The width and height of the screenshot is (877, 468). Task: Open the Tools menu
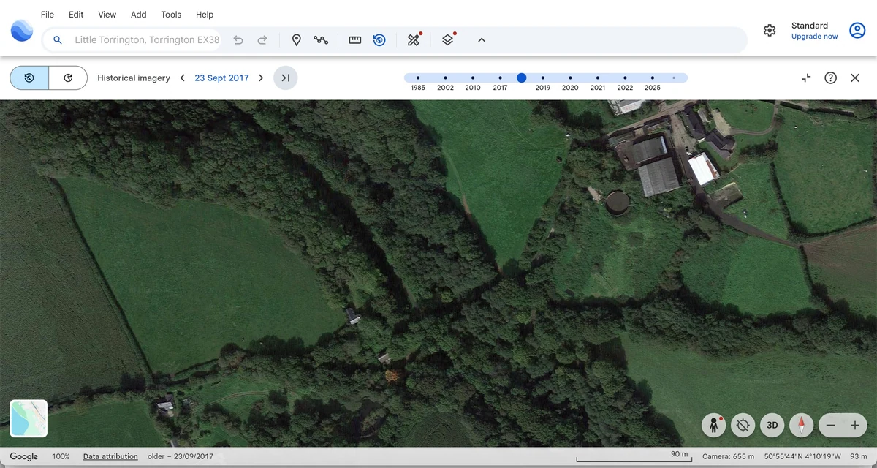[x=171, y=14]
